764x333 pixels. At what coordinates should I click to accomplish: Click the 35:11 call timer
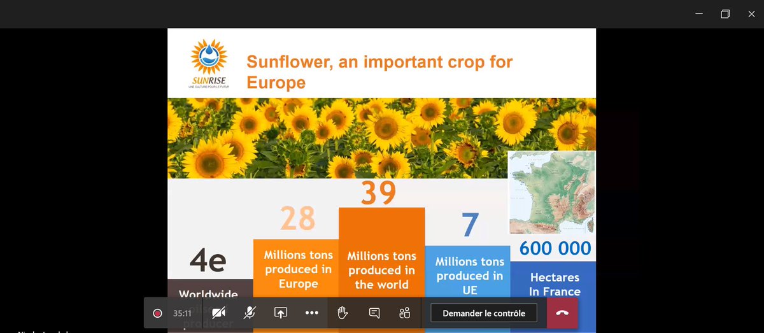click(182, 313)
